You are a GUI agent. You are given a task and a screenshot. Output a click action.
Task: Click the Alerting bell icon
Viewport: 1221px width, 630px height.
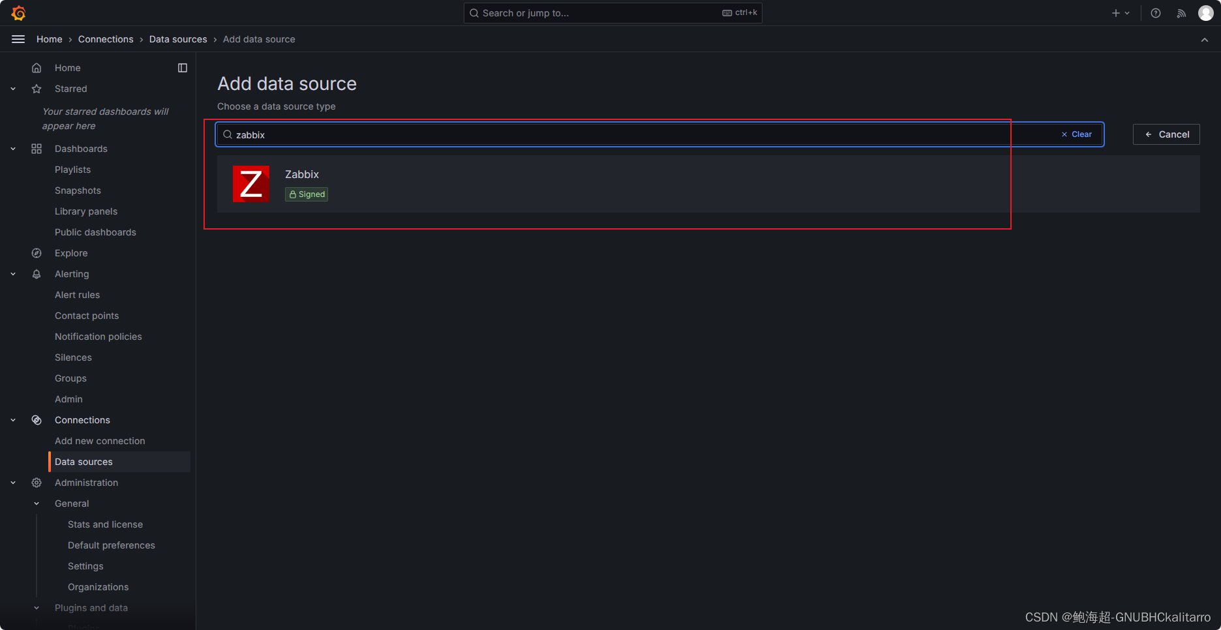pyautogui.click(x=37, y=274)
